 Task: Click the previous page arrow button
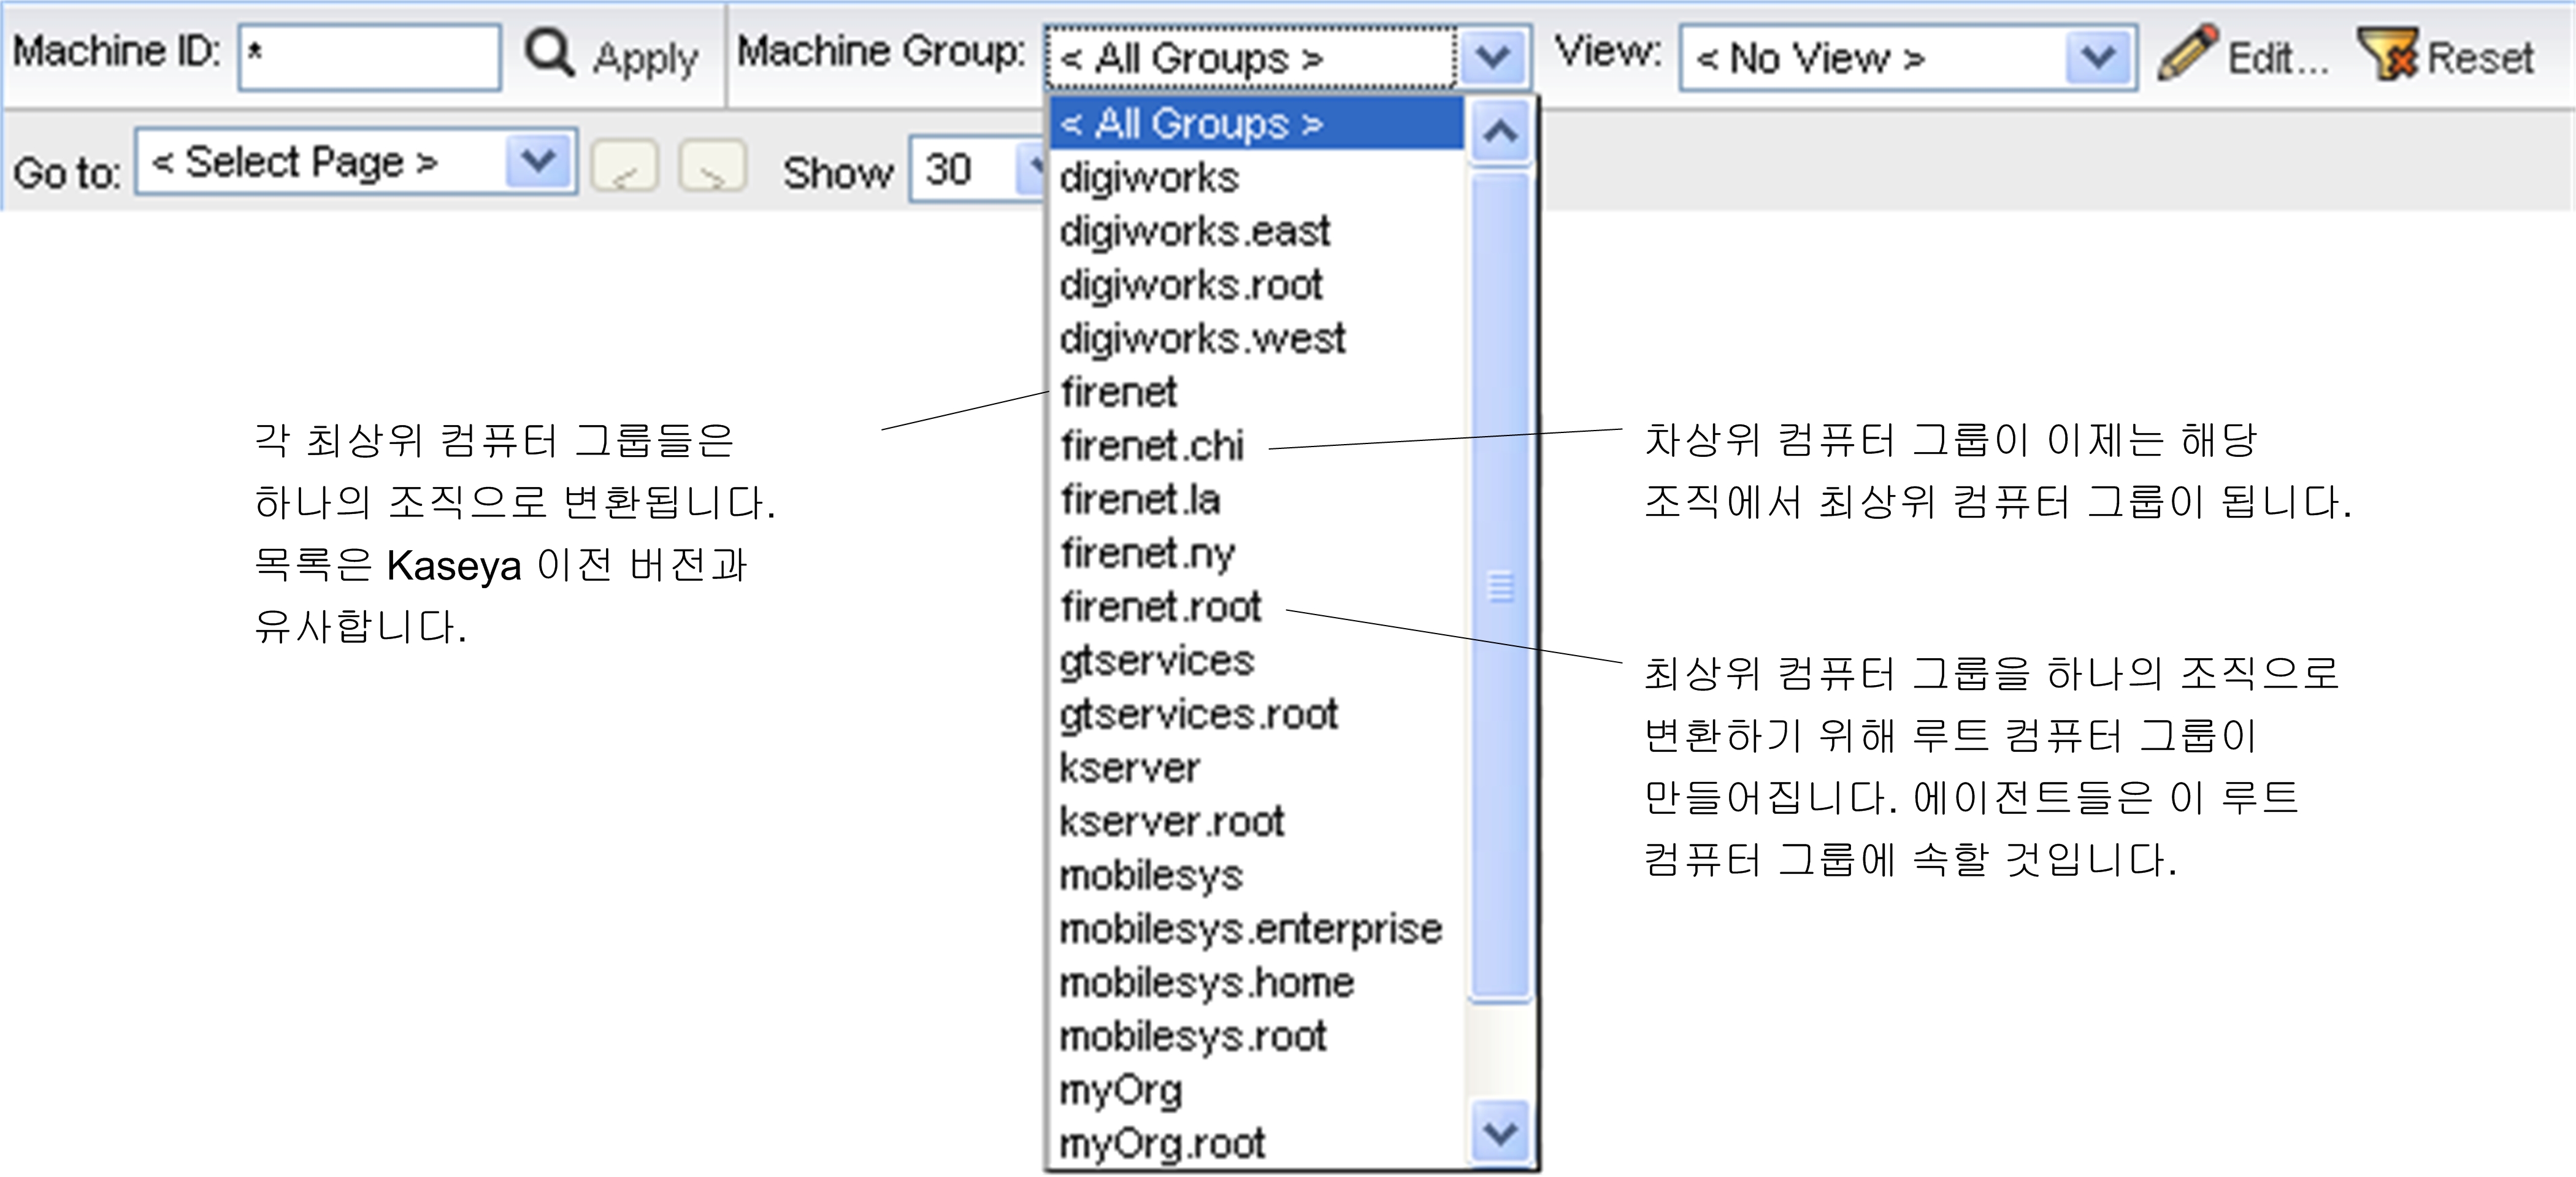tap(624, 166)
